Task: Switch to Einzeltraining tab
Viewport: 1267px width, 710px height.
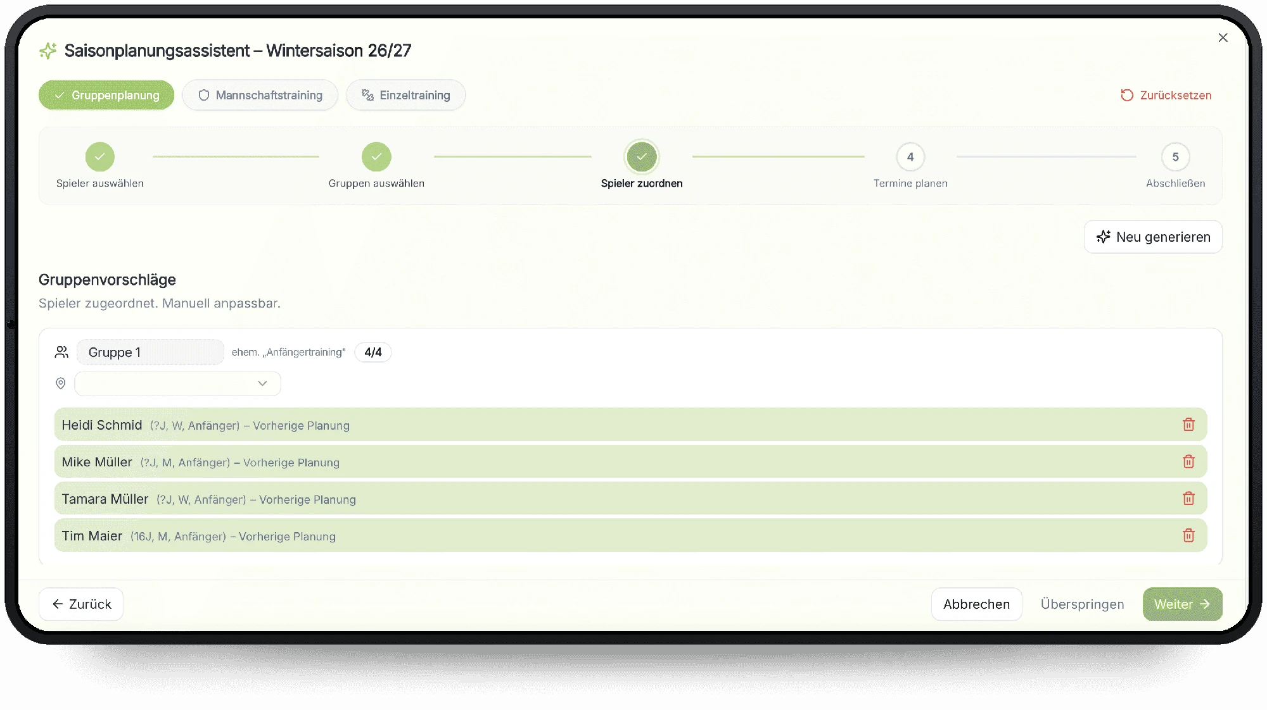Action: (x=406, y=95)
